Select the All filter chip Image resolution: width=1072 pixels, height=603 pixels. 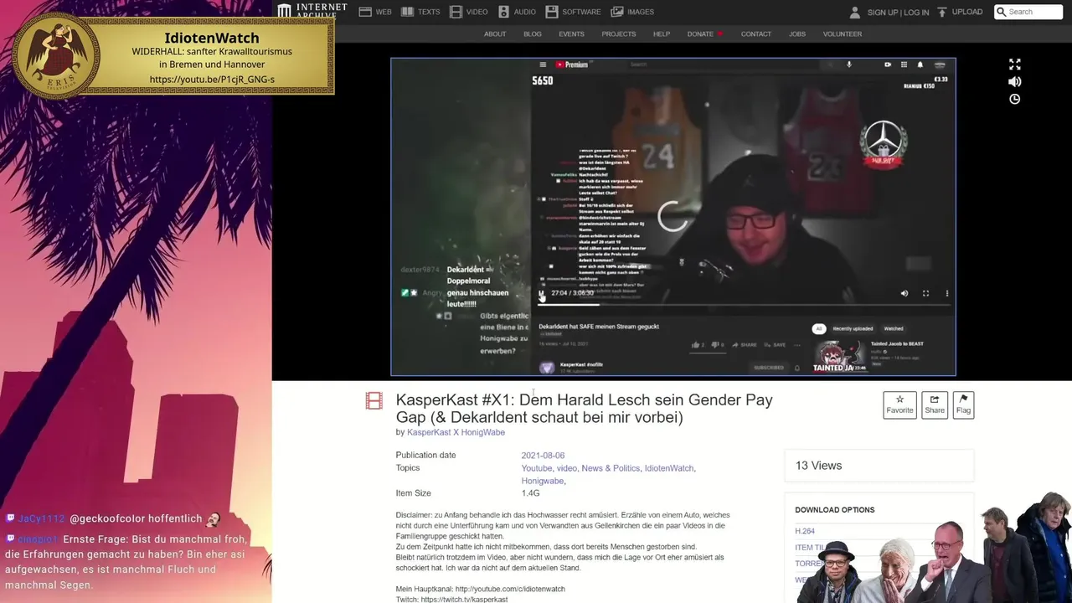pyautogui.click(x=819, y=328)
